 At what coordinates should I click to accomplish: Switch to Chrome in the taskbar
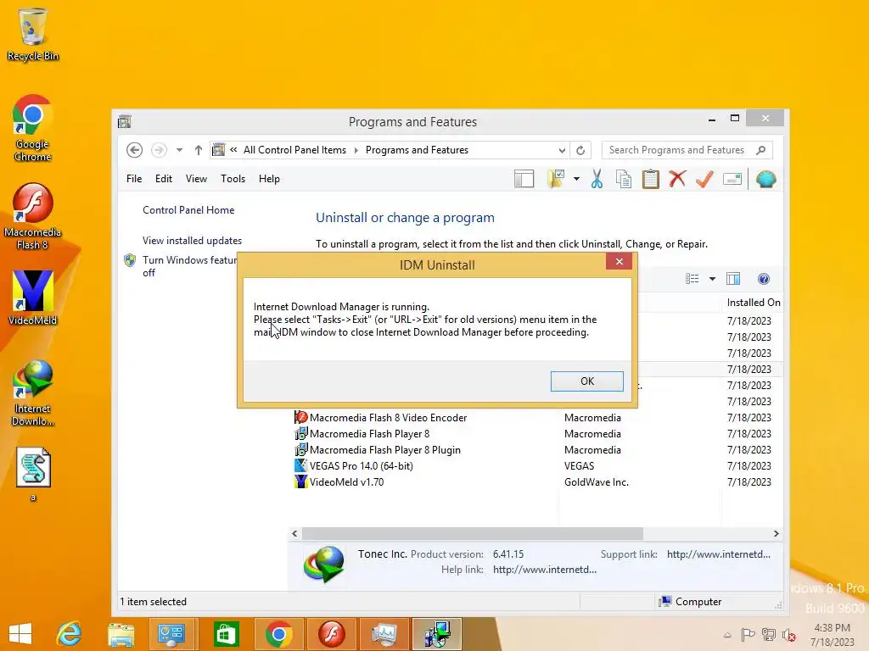(x=278, y=634)
